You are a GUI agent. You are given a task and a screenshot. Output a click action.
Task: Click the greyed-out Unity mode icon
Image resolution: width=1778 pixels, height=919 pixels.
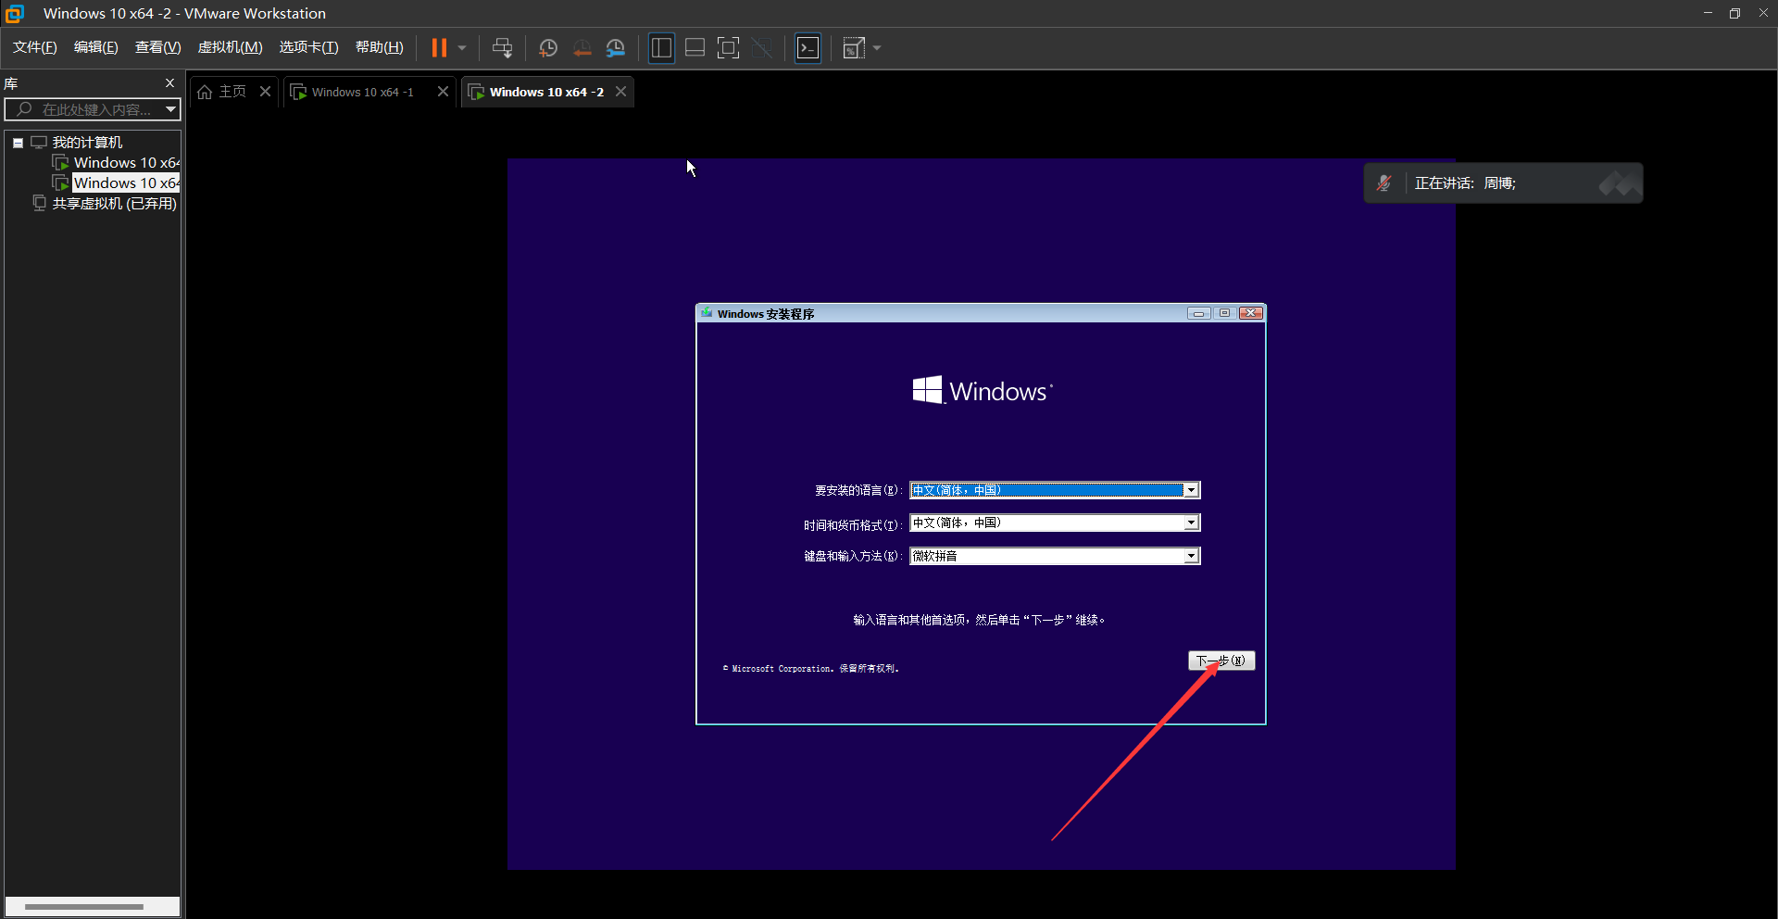pos(762,48)
